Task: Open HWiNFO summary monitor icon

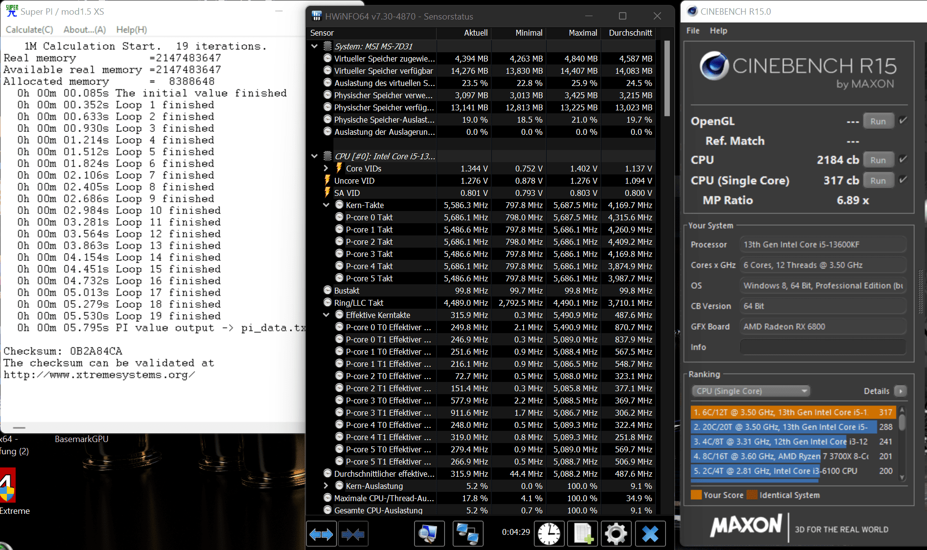Action: (429, 534)
